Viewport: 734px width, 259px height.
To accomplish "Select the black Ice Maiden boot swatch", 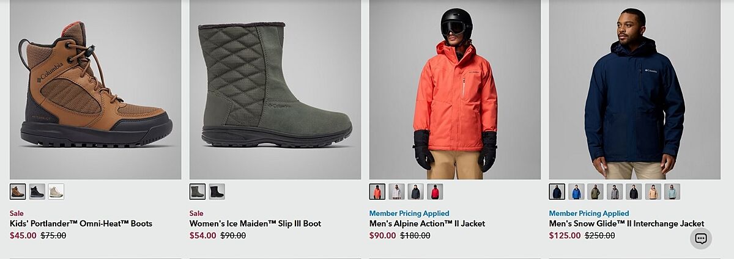I will click(x=217, y=192).
